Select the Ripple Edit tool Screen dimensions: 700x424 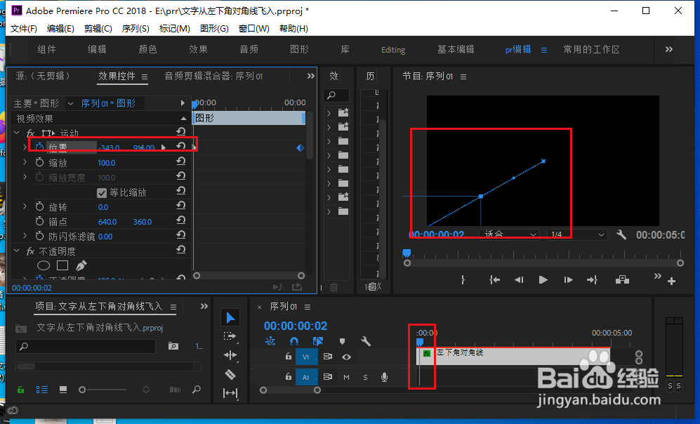230,355
